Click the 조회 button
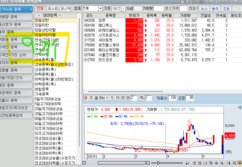This screenshot has height=167, width=242. (226, 9)
